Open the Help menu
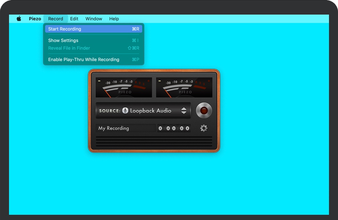This screenshot has height=220, width=338. [114, 19]
